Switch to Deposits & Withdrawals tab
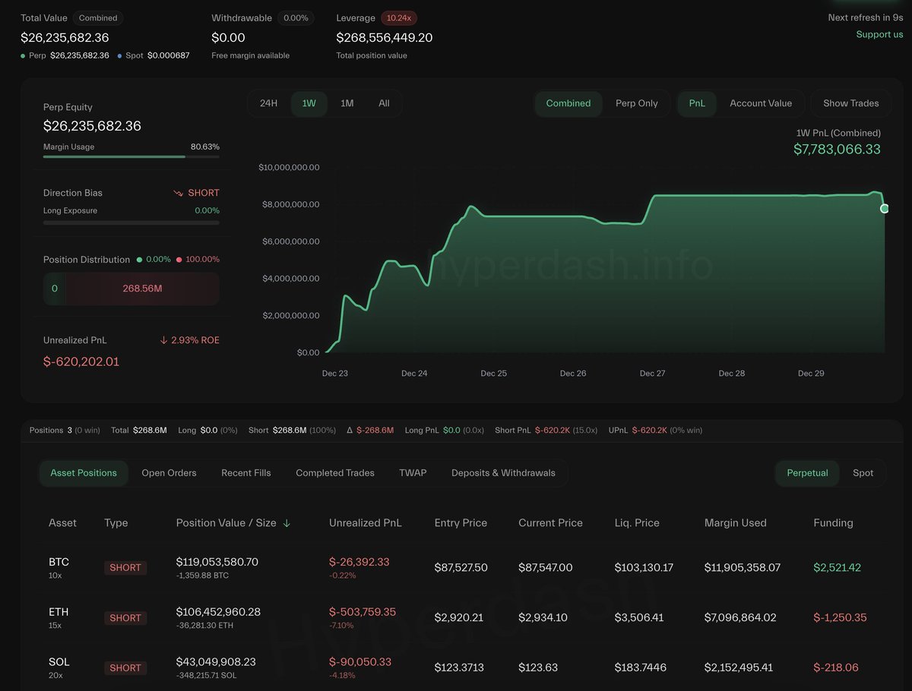 tap(503, 473)
